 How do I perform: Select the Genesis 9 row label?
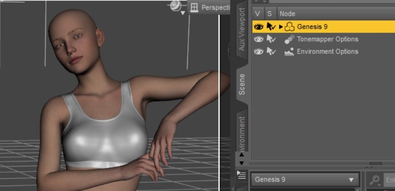[x=312, y=26]
